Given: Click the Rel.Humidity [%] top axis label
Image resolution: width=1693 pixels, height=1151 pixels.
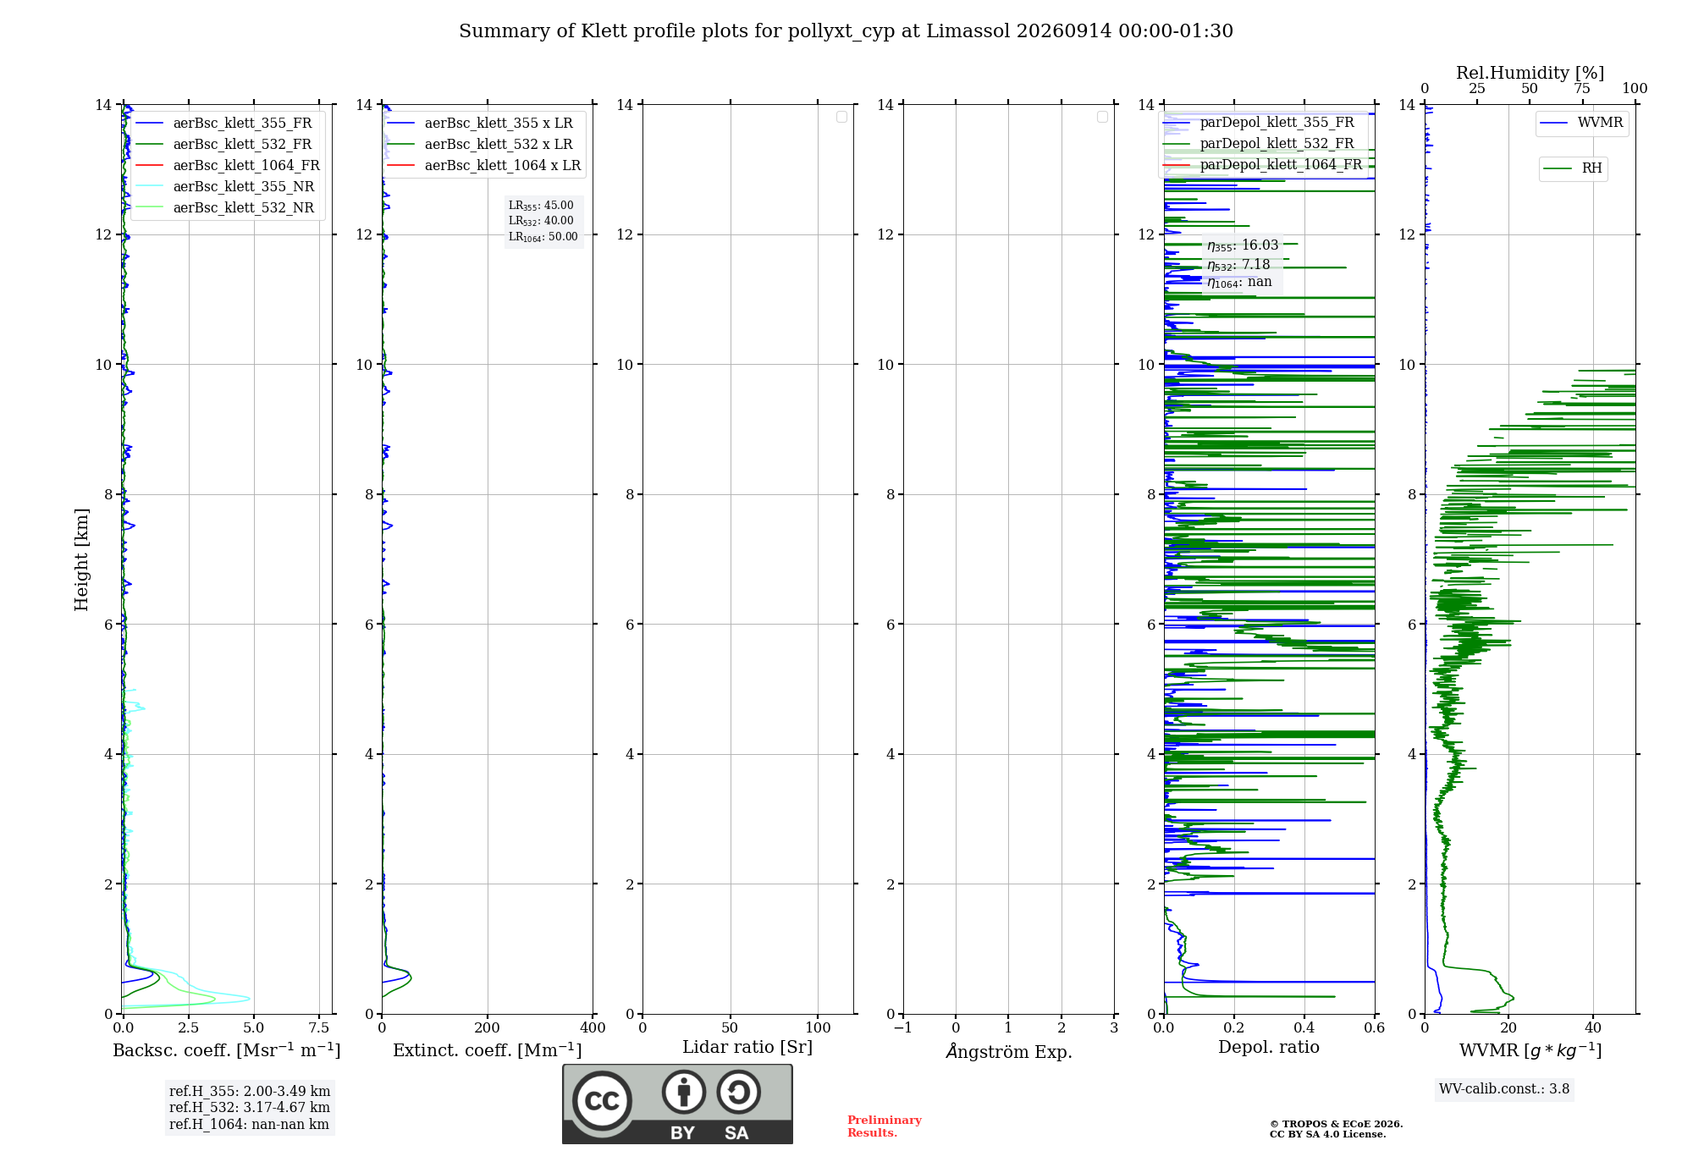Looking at the screenshot, I should [x=1530, y=74].
